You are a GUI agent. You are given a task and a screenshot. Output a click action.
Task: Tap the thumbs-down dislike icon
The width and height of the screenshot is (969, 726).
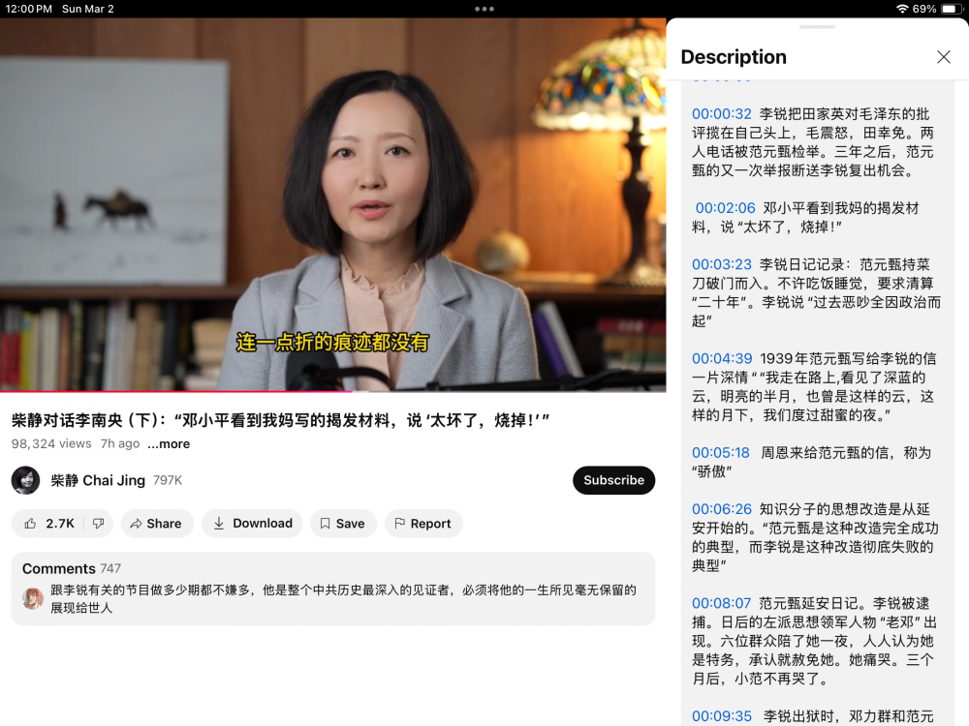tap(98, 524)
